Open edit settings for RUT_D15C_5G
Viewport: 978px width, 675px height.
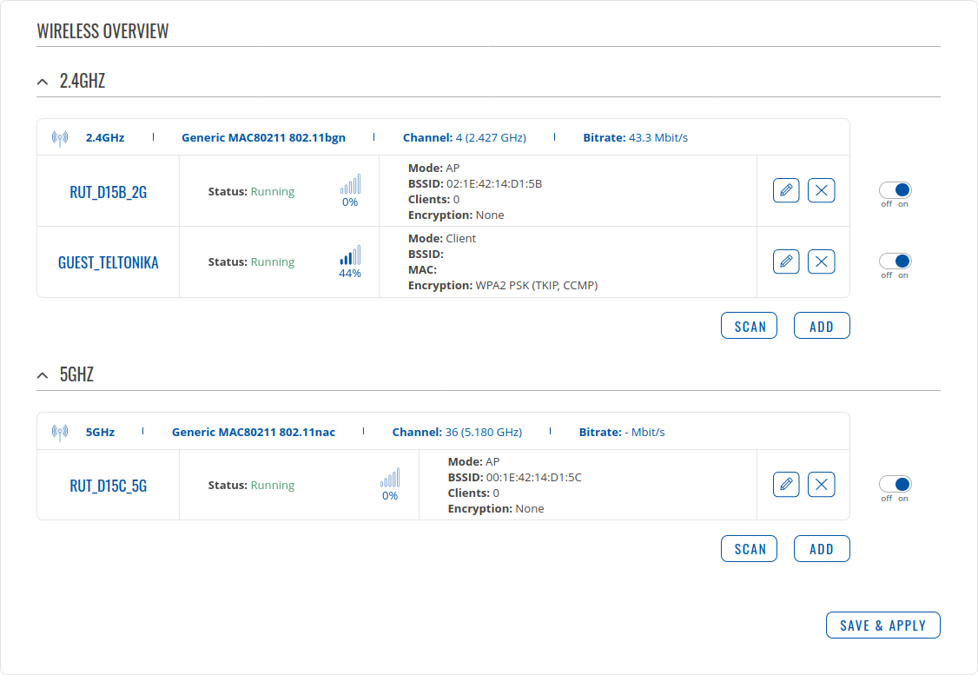(786, 485)
